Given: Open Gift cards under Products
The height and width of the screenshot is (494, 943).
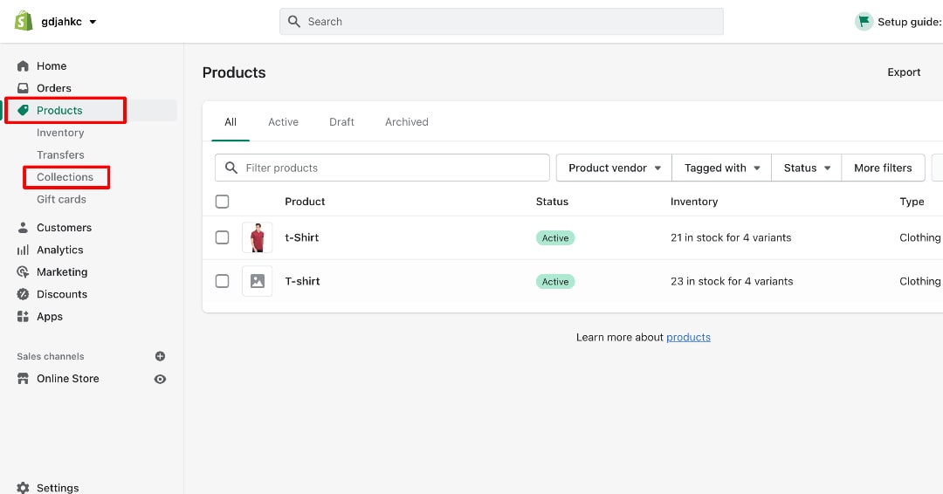Looking at the screenshot, I should pos(61,200).
